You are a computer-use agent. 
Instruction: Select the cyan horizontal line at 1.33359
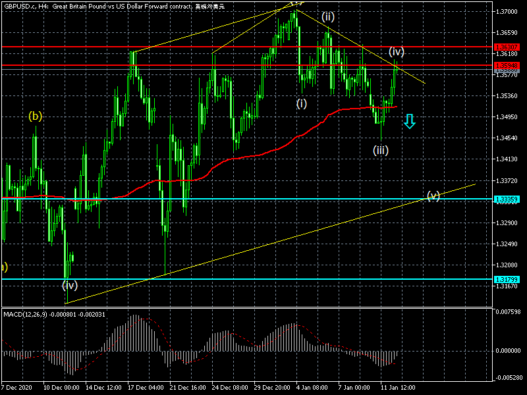coord(247,199)
